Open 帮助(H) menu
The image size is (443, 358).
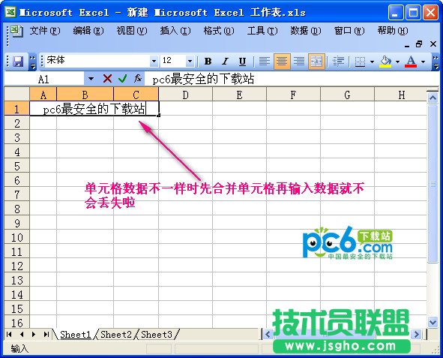[x=393, y=31]
